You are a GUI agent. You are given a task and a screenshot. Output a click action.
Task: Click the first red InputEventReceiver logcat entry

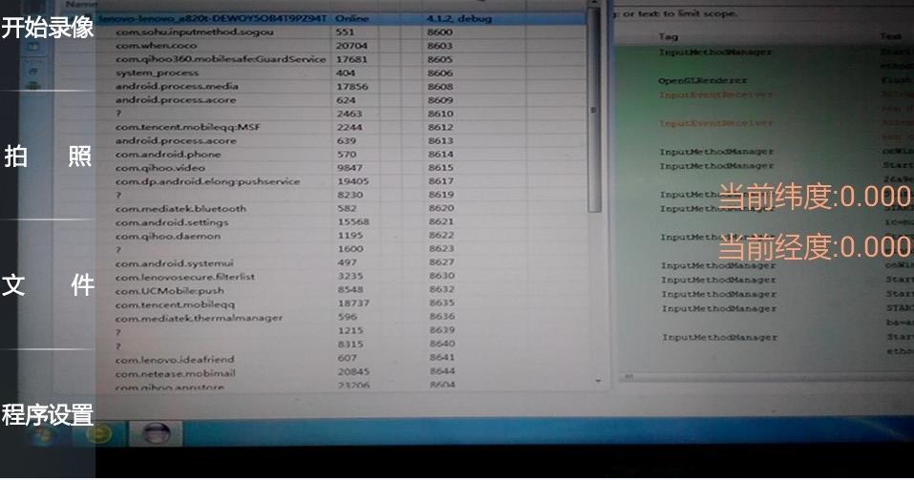715,94
